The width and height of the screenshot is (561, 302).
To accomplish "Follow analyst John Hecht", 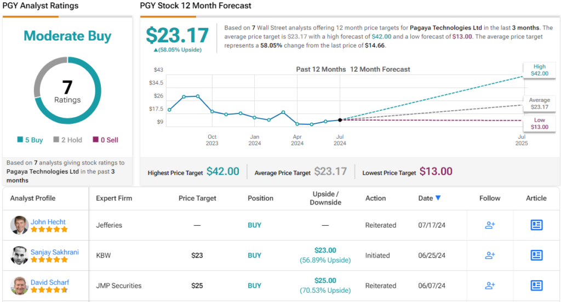I will [x=490, y=225].
